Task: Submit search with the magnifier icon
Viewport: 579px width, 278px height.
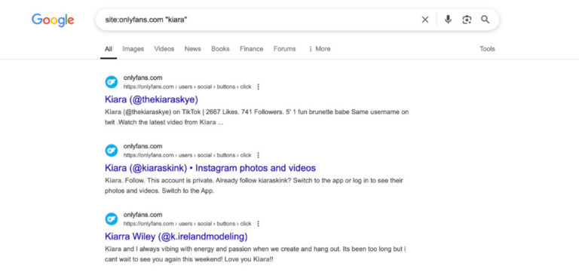Action: (x=486, y=20)
